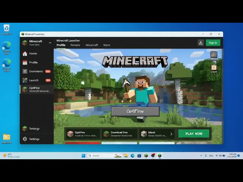Open File Explorer from the taskbar
The width and height of the screenshot is (243, 182).
pyautogui.click(x=126, y=156)
